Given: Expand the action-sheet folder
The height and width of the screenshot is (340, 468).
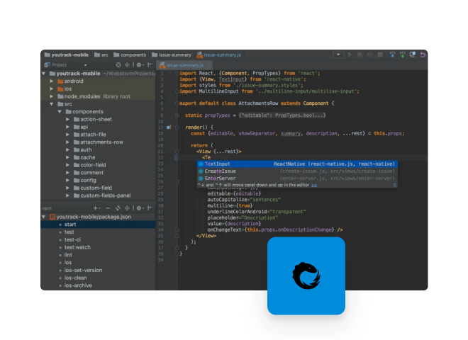Looking at the screenshot, I should click(68, 119).
